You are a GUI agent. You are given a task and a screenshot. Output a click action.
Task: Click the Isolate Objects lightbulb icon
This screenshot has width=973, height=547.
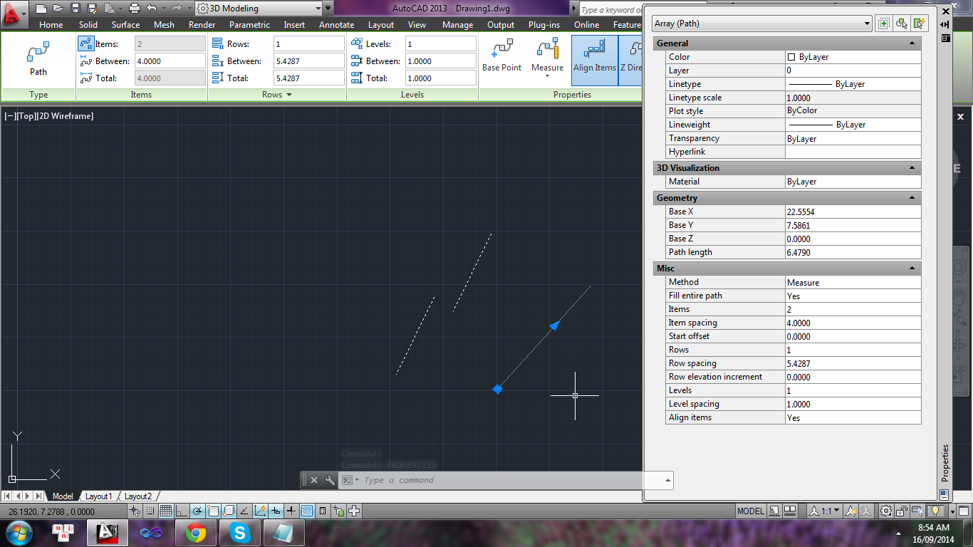tap(935, 511)
